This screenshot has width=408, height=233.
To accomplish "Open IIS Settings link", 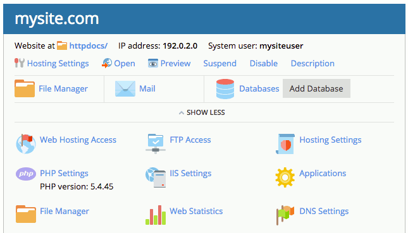I will pos(190,173).
